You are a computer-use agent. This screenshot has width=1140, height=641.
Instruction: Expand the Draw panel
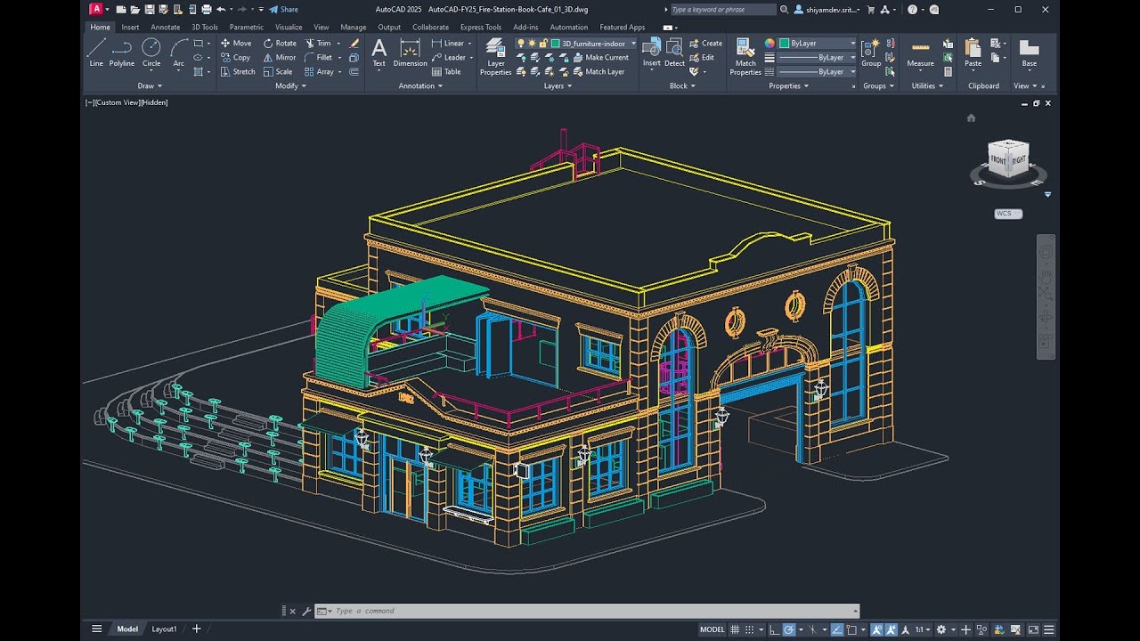tap(150, 86)
